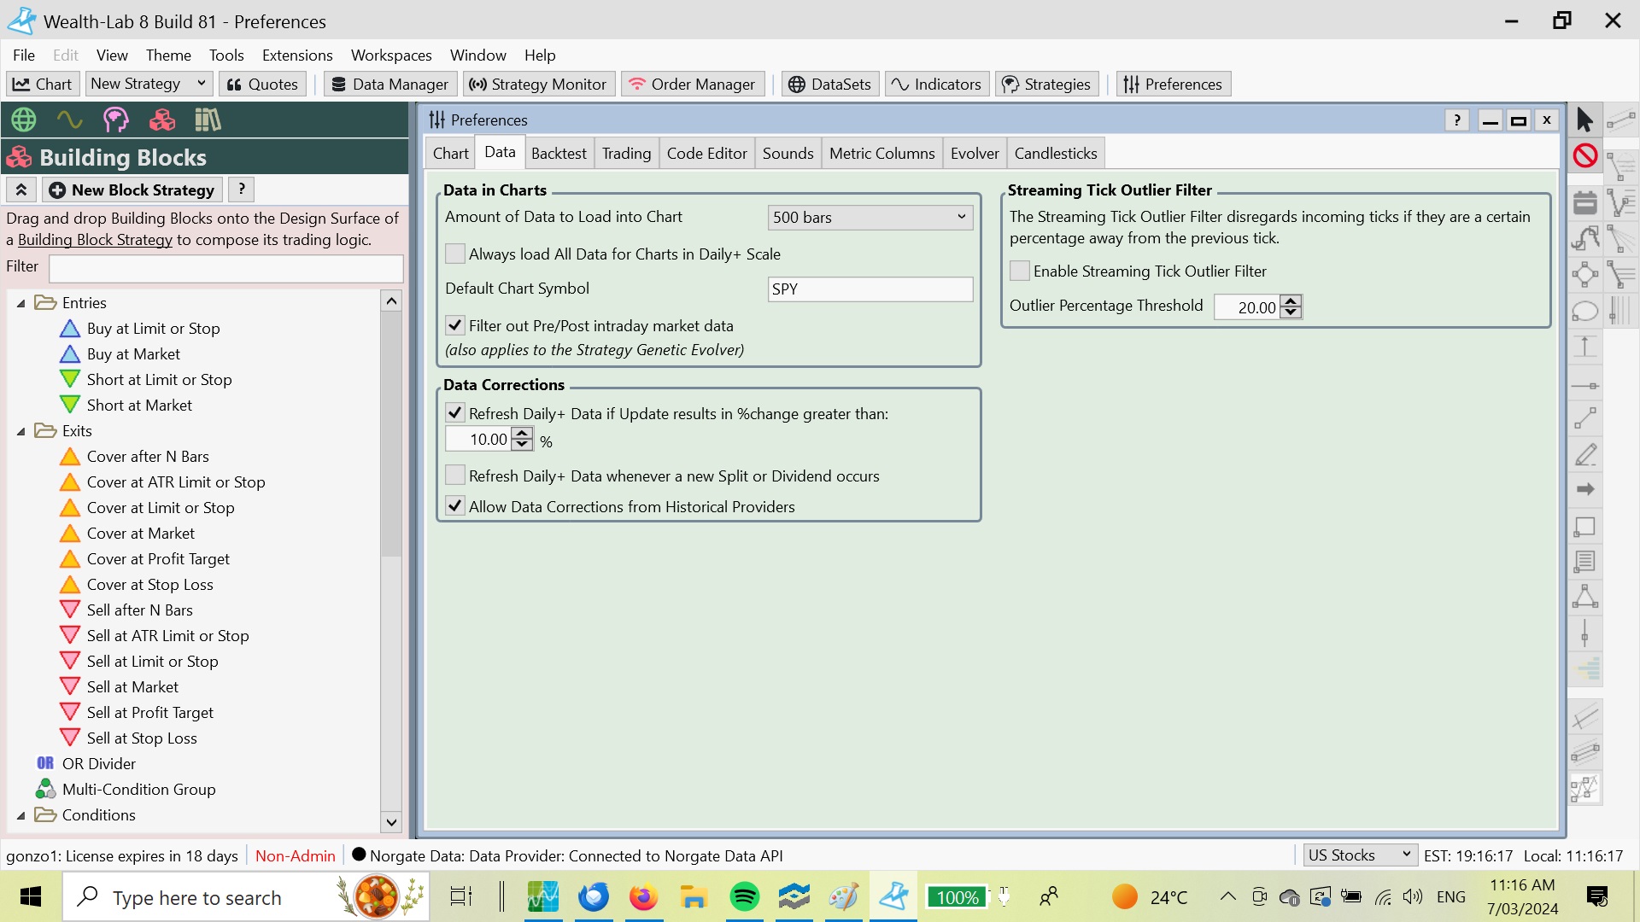The height and width of the screenshot is (922, 1640).
Task: Click the Default Chart Symbol field
Action: coord(870,289)
